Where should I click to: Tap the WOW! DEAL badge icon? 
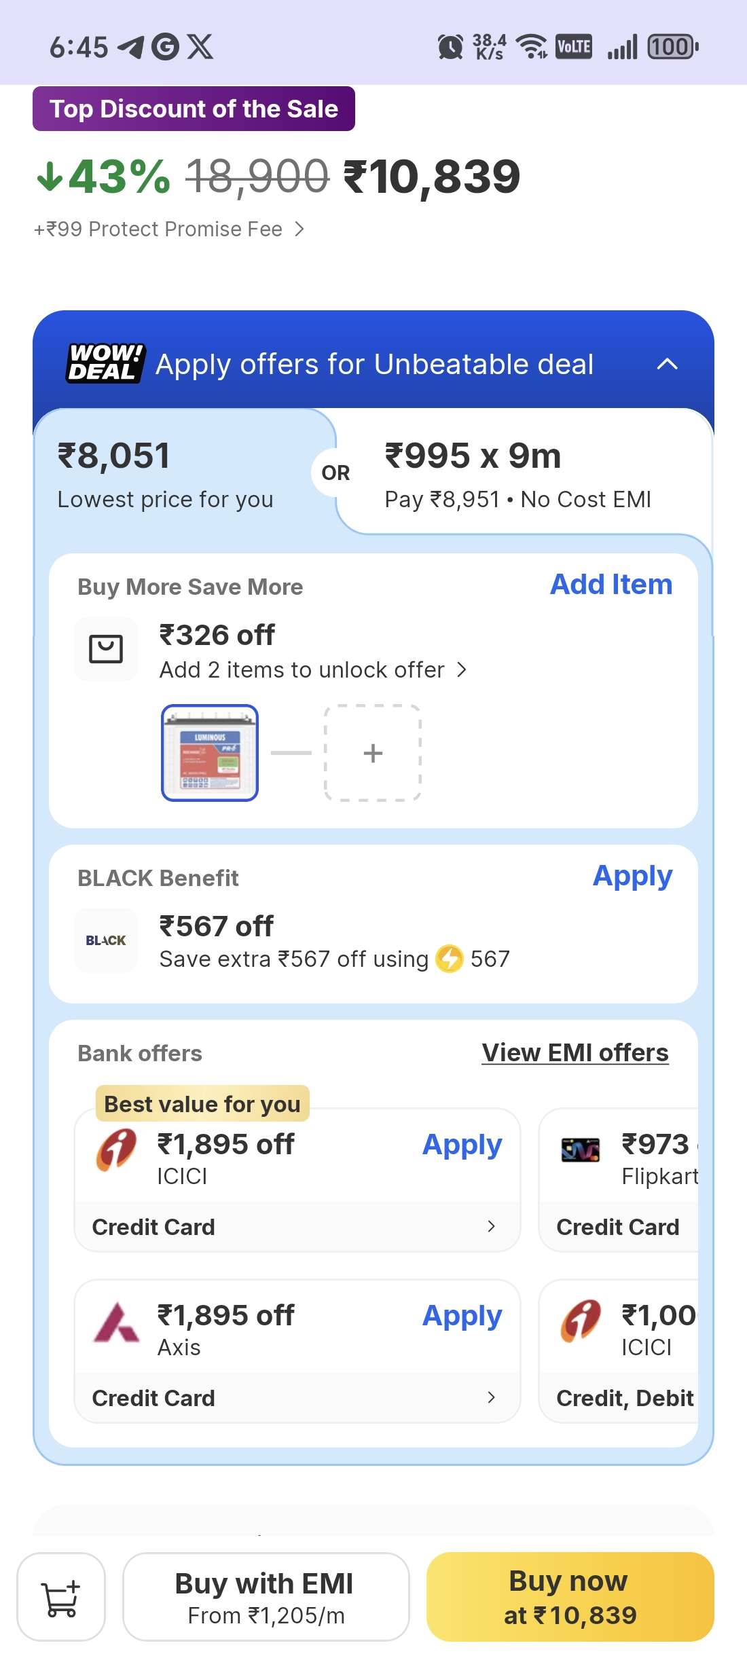pyautogui.click(x=105, y=363)
